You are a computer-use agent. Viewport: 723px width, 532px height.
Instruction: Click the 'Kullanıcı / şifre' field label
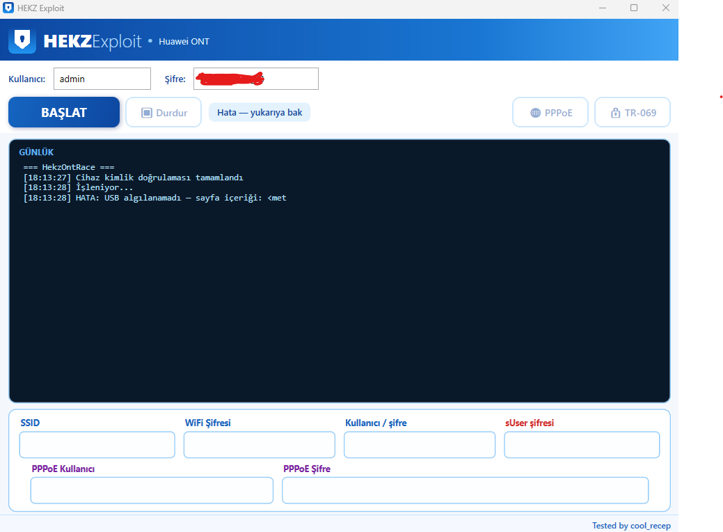click(x=376, y=423)
